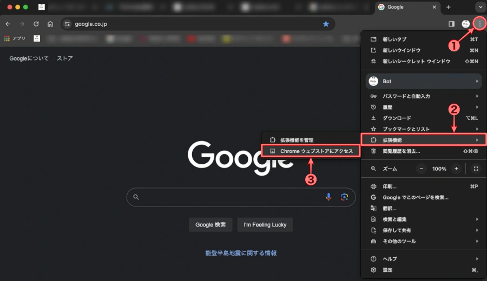The height and width of the screenshot is (281, 487).
Task: Select Chrome ウェブストアにアクセス menu item
Action: [x=311, y=151]
